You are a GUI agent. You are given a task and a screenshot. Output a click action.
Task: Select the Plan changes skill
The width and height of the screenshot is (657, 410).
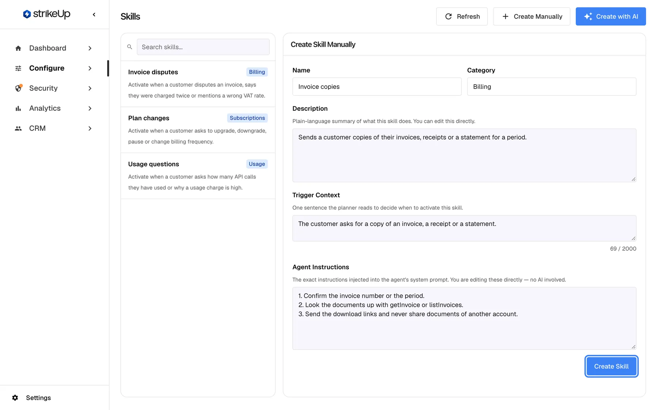coord(198,130)
